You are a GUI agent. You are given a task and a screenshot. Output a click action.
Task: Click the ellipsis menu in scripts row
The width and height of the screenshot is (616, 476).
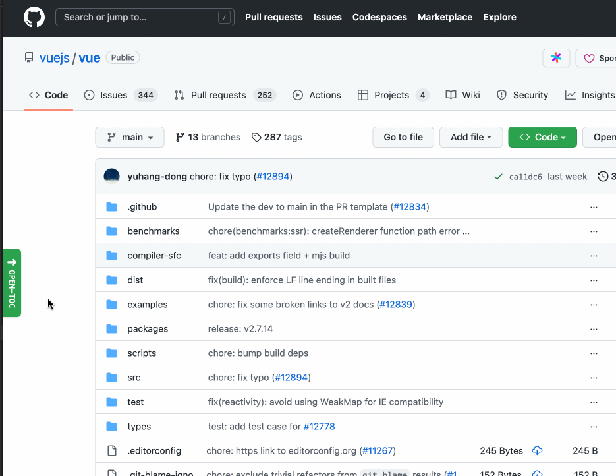(594, 353)
